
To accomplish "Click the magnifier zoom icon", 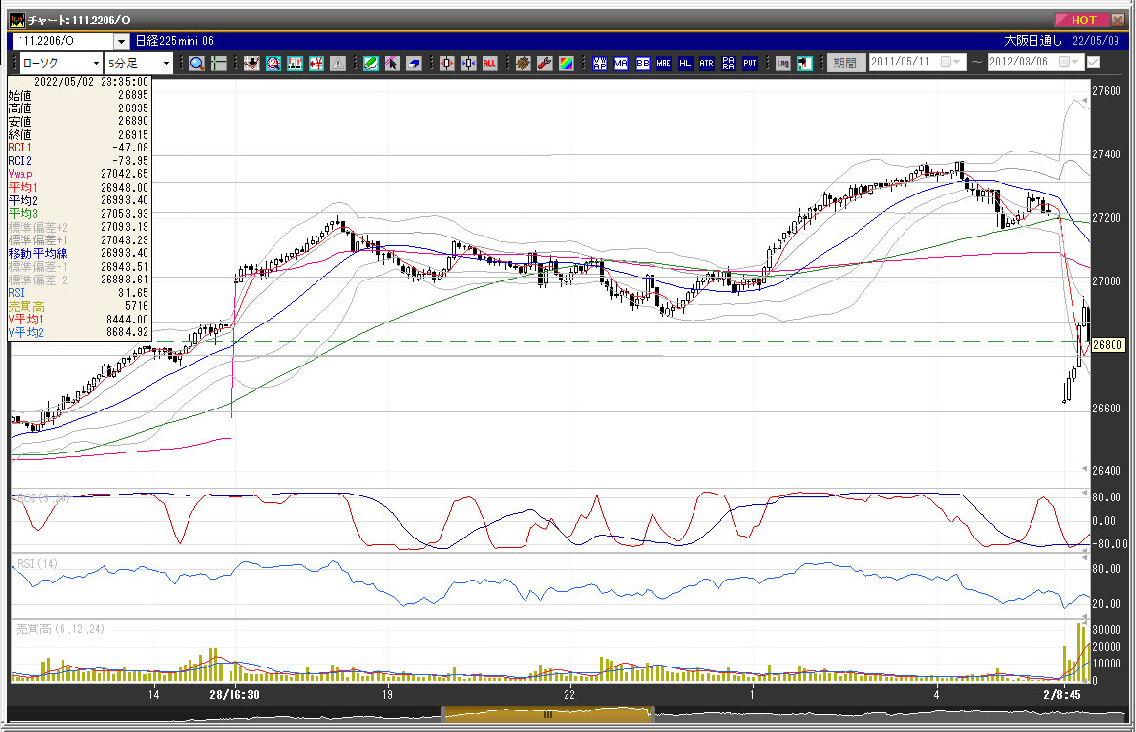I will [x=196, y=64].
